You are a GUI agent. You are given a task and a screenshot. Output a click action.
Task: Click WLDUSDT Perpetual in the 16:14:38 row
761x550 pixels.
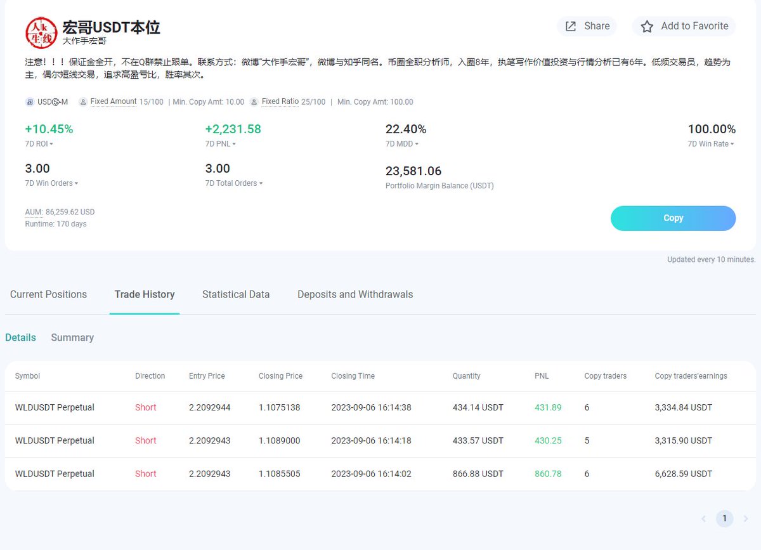click(55, 407)
